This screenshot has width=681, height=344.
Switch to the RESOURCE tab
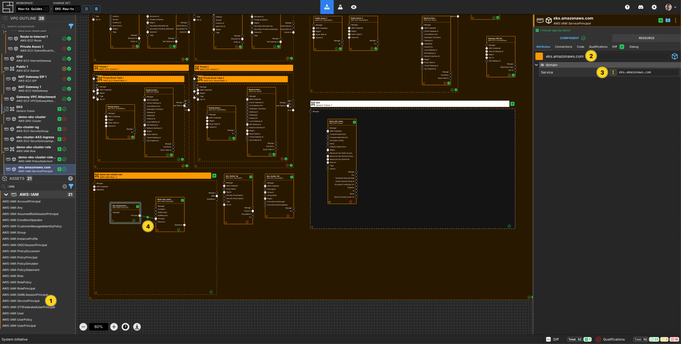(x=646, y=38)
